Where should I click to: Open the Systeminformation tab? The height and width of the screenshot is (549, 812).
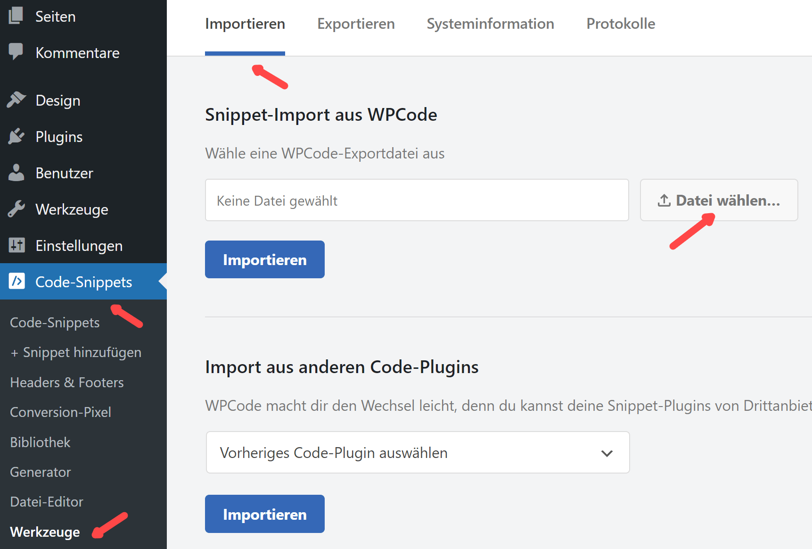pos(490,24)
